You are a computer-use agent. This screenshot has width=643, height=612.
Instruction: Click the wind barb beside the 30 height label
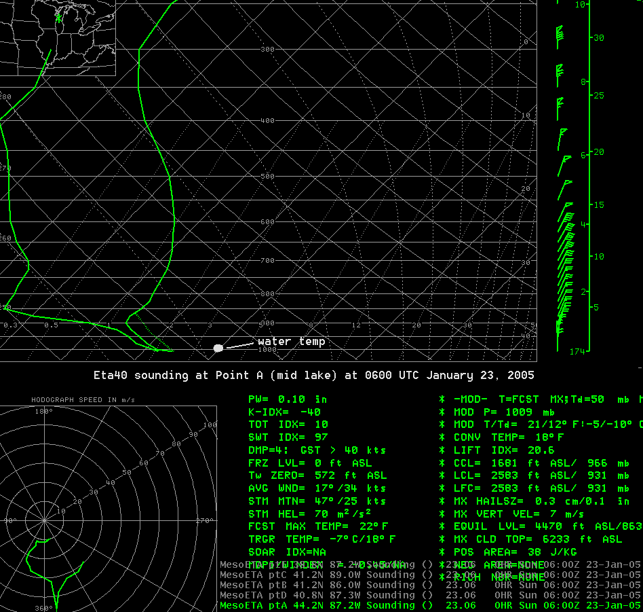560,33
